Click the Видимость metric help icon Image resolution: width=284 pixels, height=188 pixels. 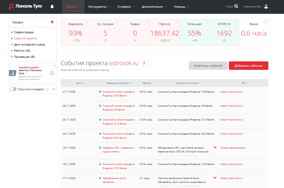(87, 22)
